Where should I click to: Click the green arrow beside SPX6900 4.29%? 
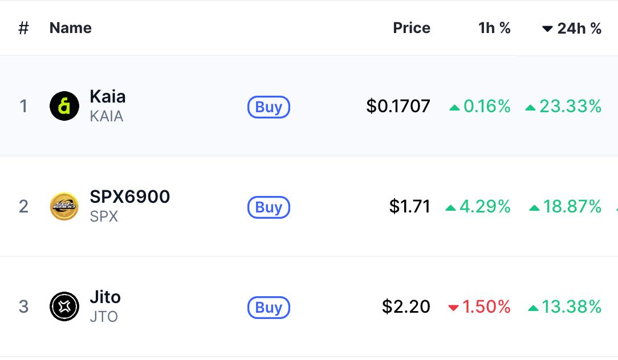pos(450,208)
